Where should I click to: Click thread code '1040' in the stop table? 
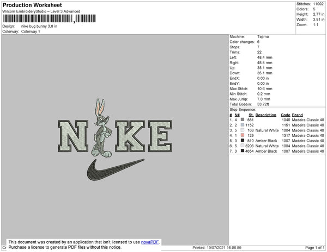click(286, 120)
